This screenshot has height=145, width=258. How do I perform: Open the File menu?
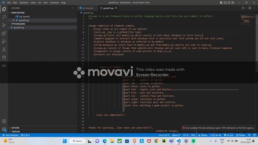(x=9, y=3)
